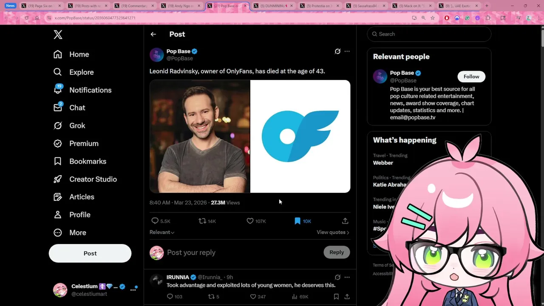544x306 pixels.
Task: Like the post showing 107K
Action: tap(250, 221)
